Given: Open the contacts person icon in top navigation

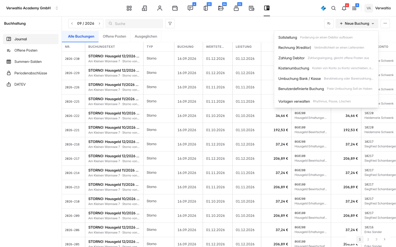Looking at the screenshot, I should pyautogui.click(x=160, y=8).
